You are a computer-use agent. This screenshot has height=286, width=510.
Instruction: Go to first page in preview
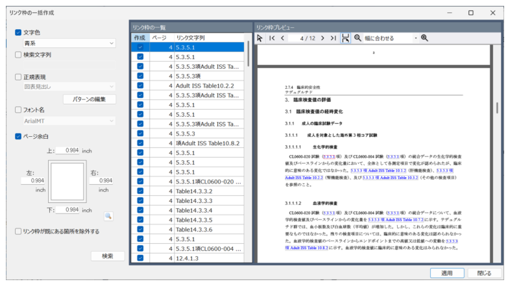point(273,38)
